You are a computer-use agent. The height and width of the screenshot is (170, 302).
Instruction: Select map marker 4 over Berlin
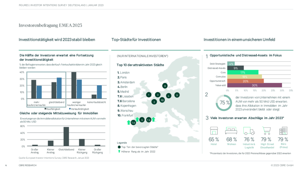[x=168, y=96]
